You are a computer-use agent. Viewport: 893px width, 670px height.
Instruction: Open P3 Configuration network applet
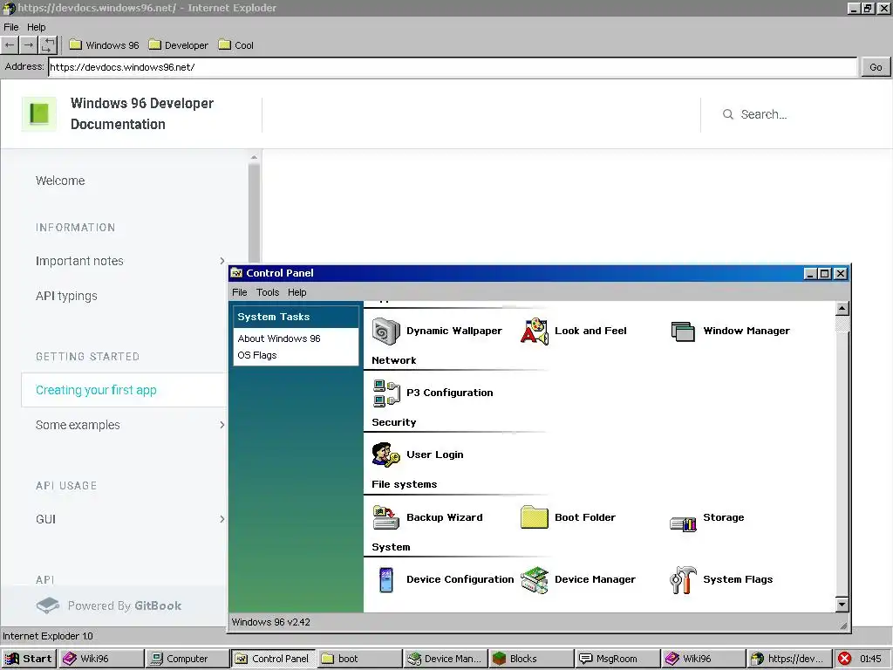click(x=433, y=393)
